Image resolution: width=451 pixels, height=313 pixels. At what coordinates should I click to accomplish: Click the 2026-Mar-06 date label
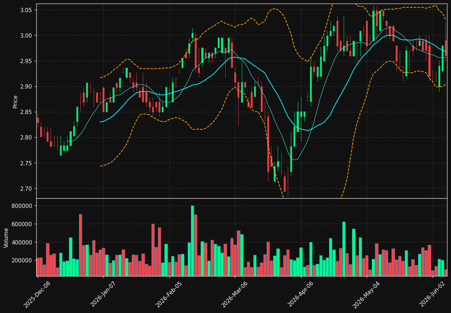235,295
